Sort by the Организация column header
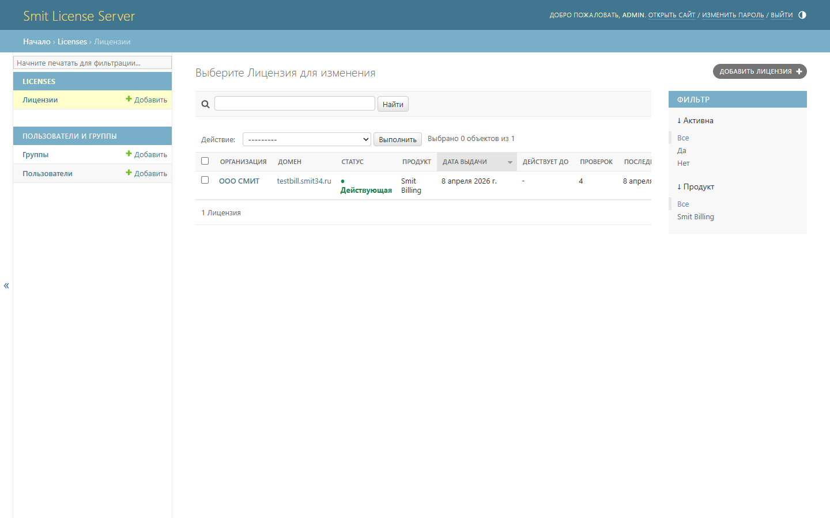This screenshot has height=518, width=830. tap(243, 162)
